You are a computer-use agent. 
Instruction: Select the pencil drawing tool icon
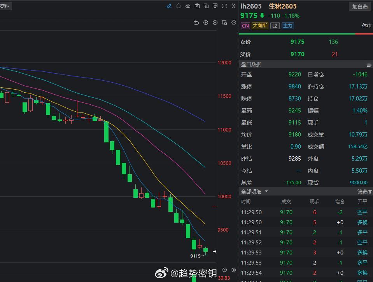click(x=169, y=6)
